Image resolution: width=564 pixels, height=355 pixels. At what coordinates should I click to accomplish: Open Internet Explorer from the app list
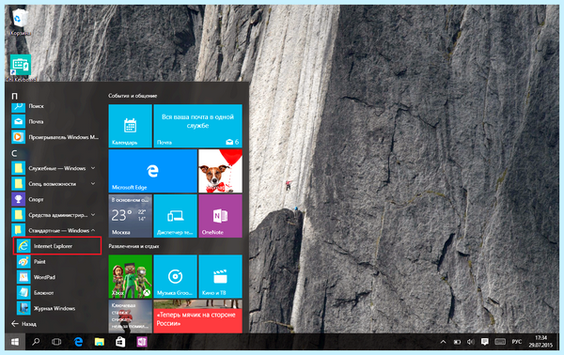(x=56, y=246)
